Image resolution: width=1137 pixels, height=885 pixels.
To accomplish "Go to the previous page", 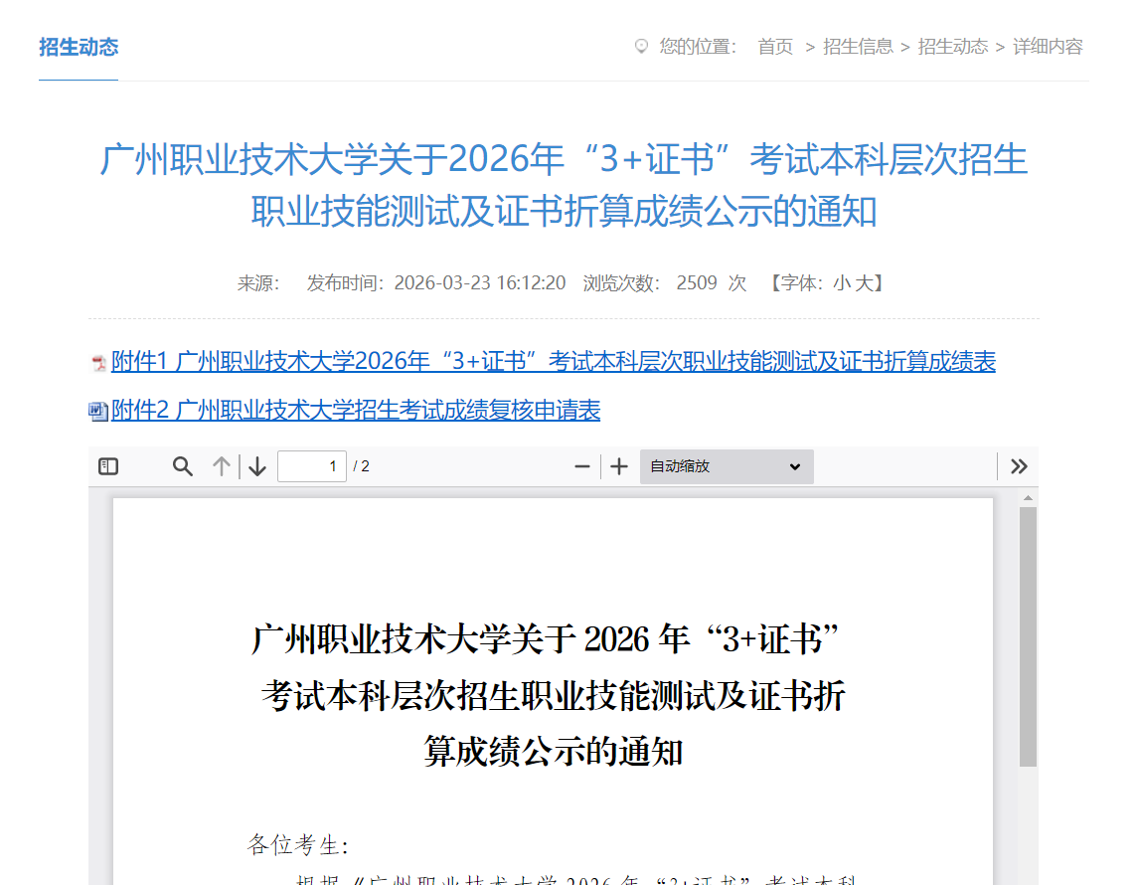I will point(221,465).
